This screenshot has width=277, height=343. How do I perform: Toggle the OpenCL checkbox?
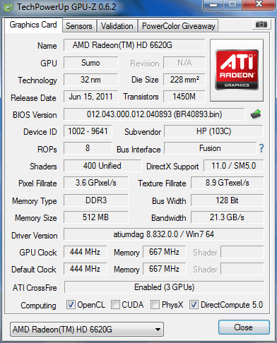coord(71,305)
